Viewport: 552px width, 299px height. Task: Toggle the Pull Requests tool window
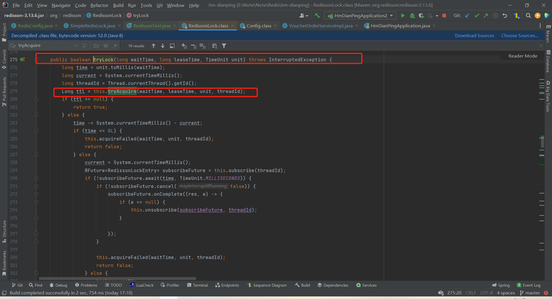(4, 92)
